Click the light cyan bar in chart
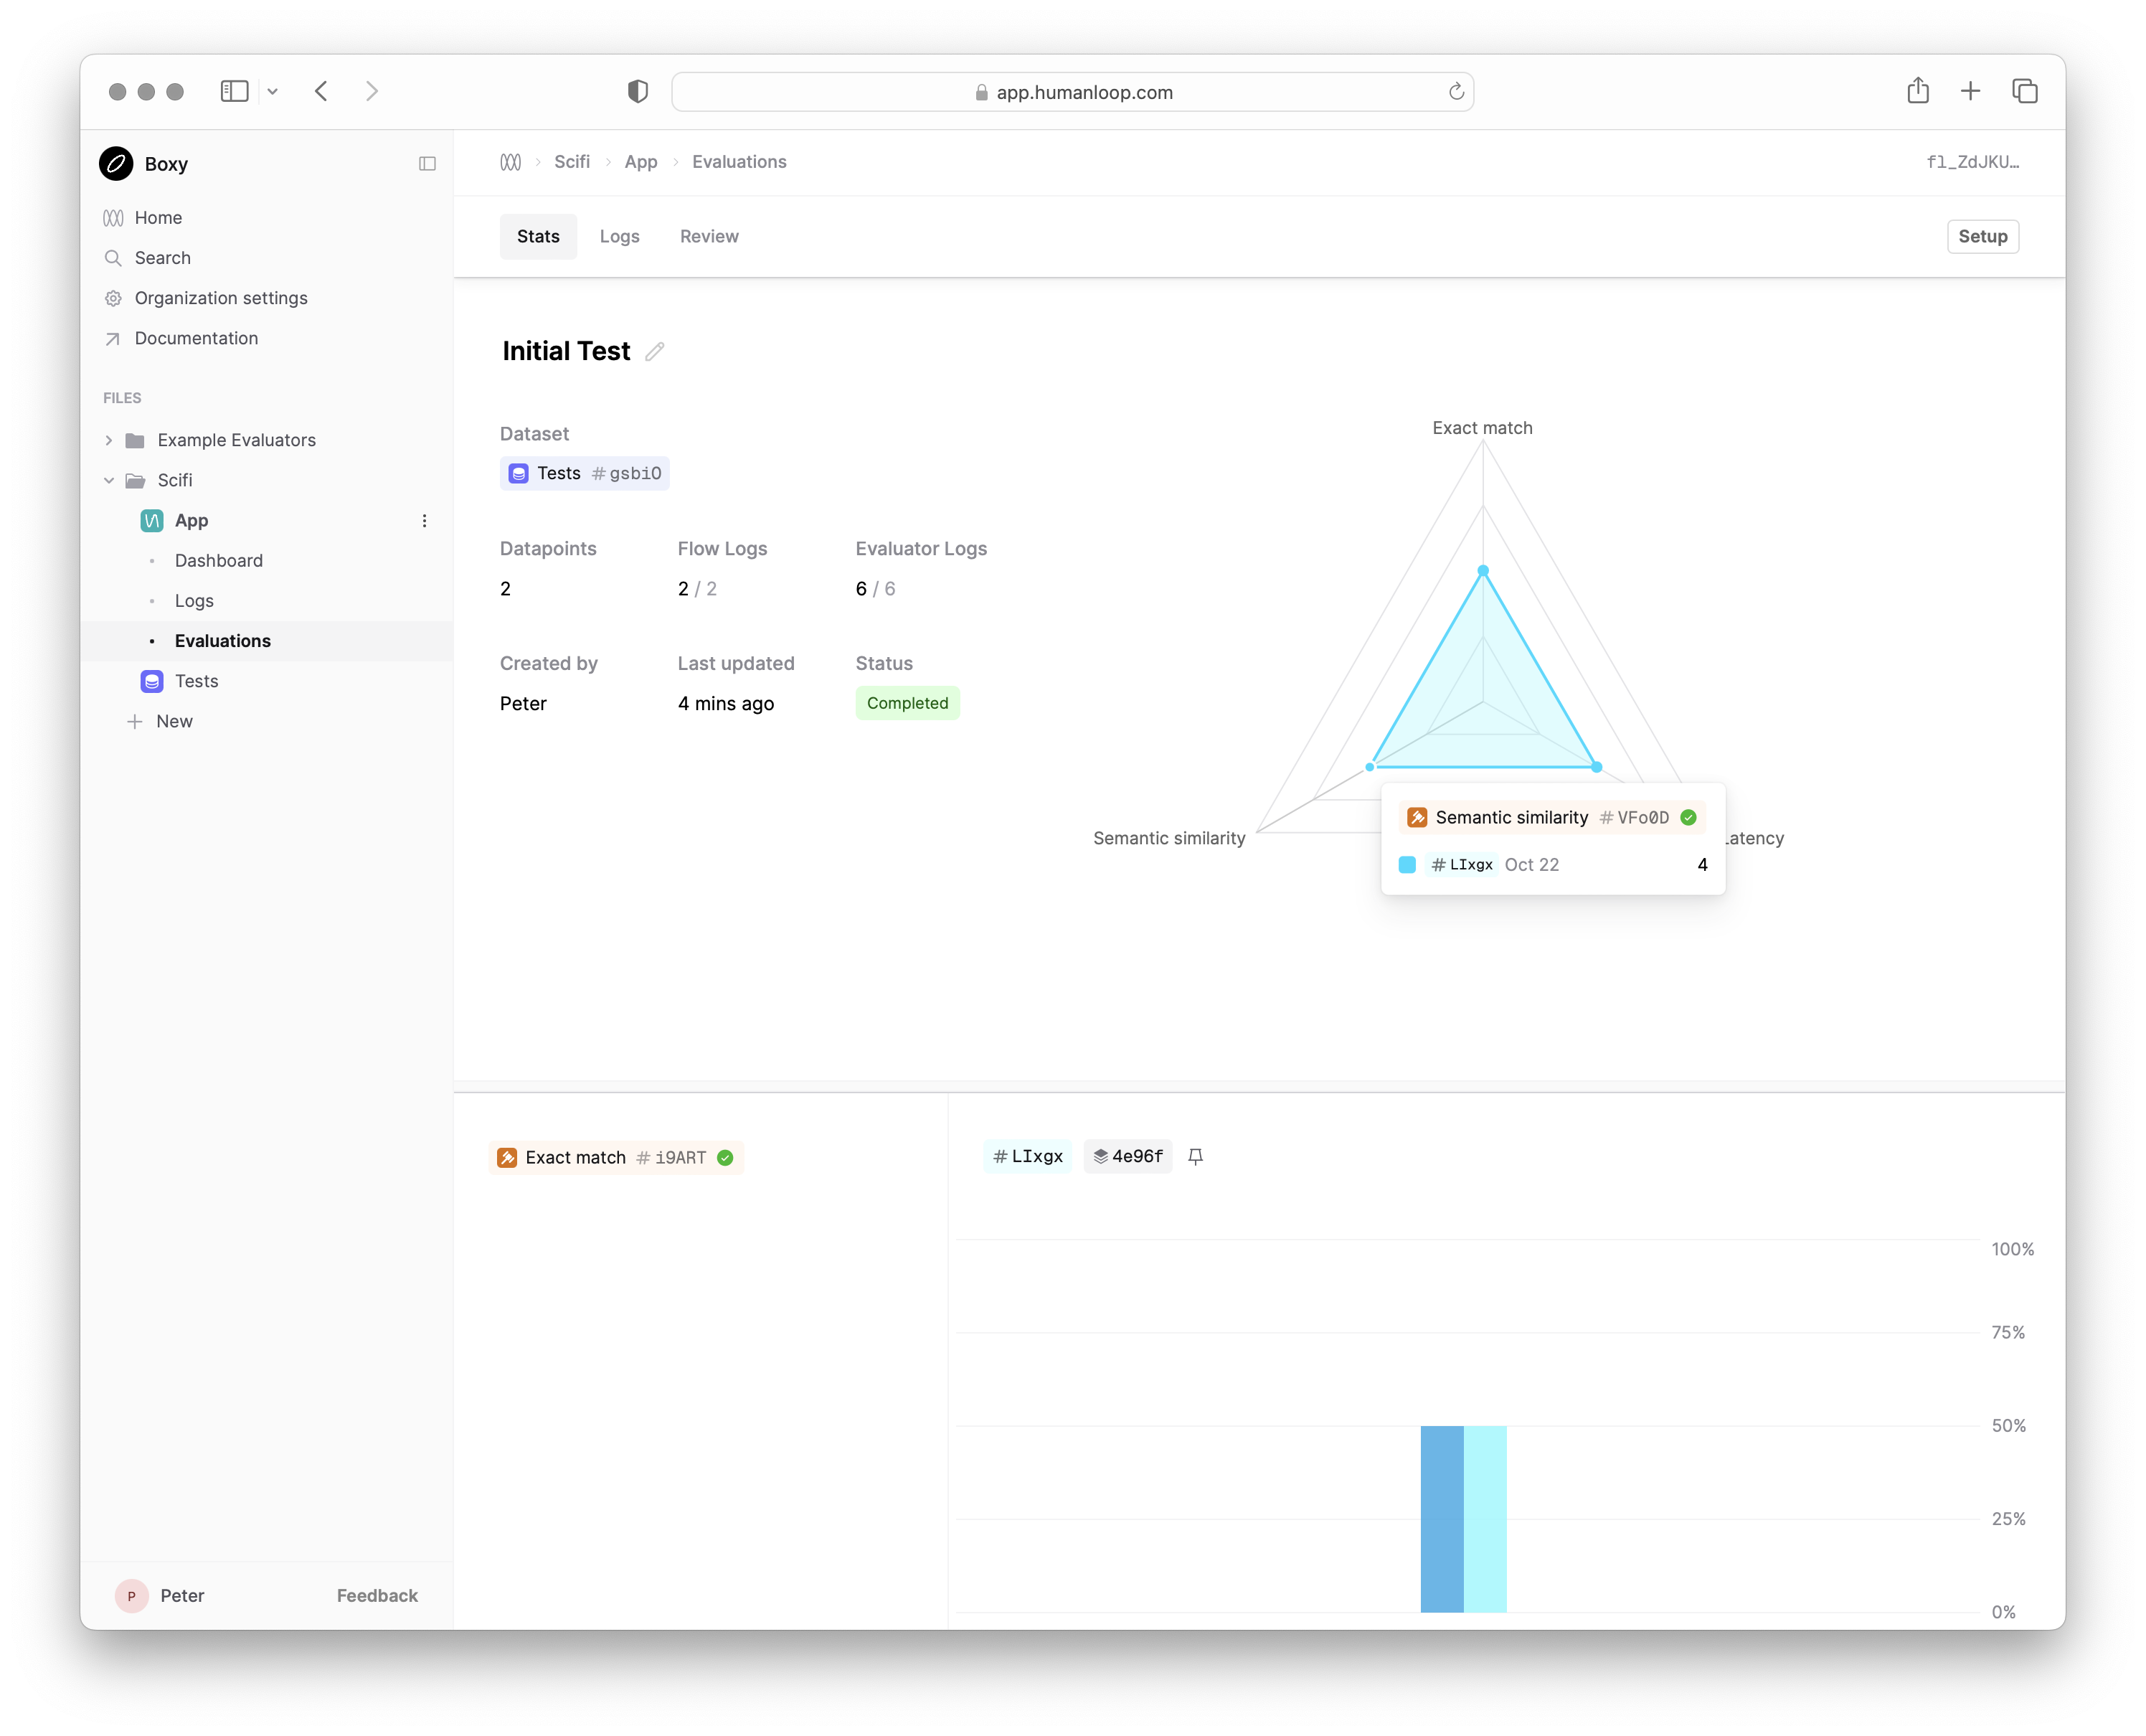Viewport: 2146px width, 1736px height. [1485, 1518]
